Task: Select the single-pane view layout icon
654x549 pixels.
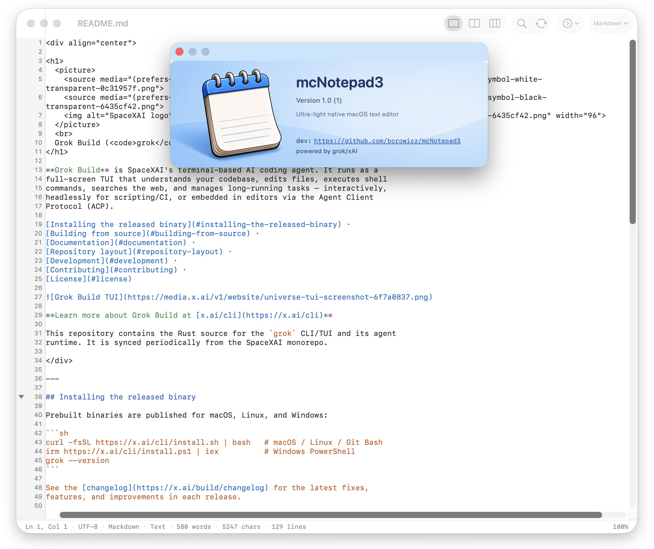Action: tap(454, 23)
